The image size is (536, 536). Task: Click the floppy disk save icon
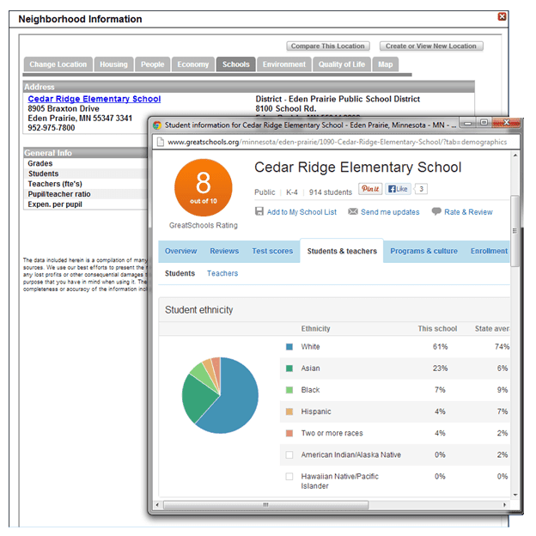click(259, 211)
